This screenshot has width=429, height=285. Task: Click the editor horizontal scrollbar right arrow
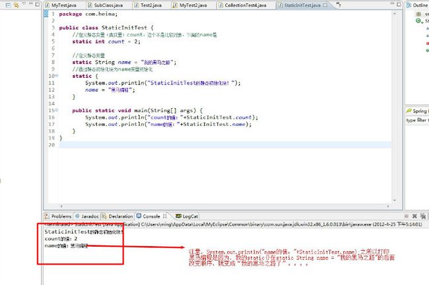pyautogui.click(x=388, y=206)
